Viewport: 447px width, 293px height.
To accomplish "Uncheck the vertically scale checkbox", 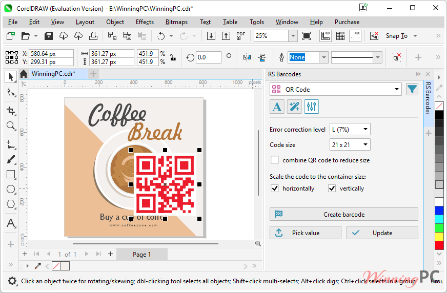I will pyautogui.click(x=332, y=188).
